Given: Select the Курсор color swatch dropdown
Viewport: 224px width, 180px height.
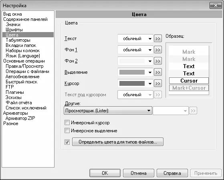Looking at the screenshot, I should (135, 83).
